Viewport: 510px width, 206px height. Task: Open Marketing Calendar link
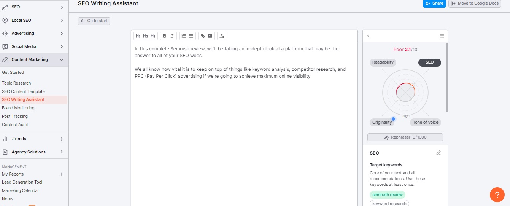(21, 190)
